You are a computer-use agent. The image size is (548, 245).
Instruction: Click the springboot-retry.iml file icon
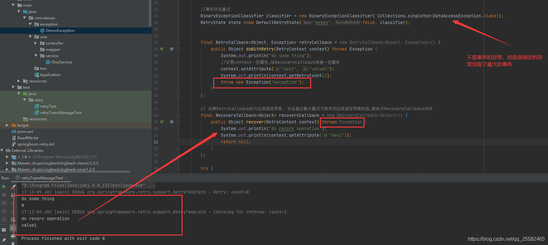tap(14, 144)
